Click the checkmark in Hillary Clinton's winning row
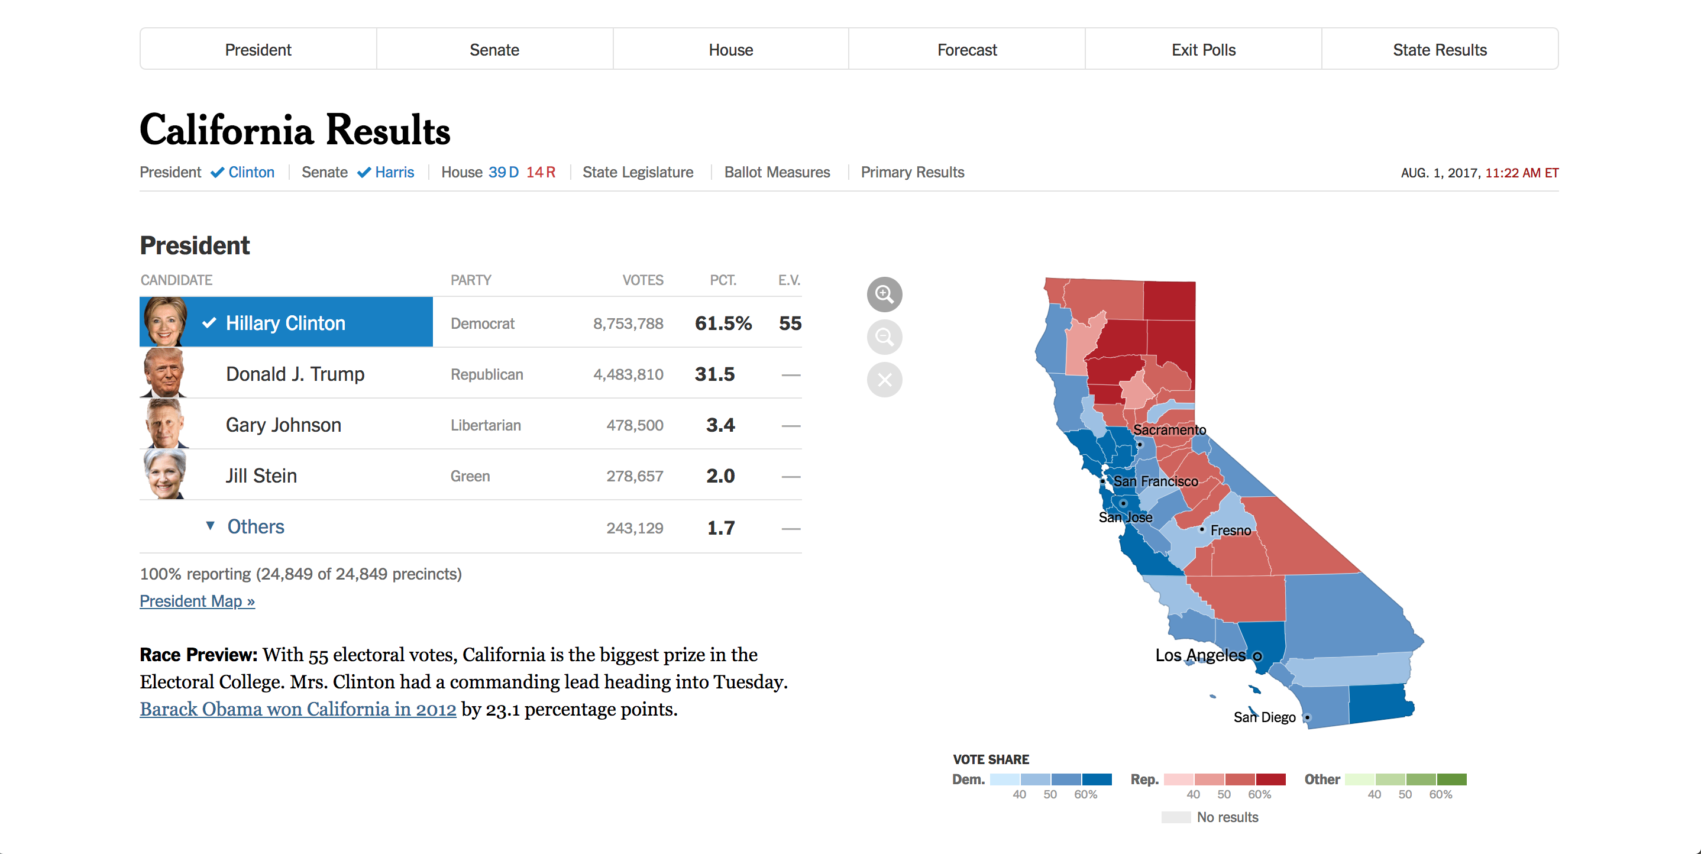 209,323
